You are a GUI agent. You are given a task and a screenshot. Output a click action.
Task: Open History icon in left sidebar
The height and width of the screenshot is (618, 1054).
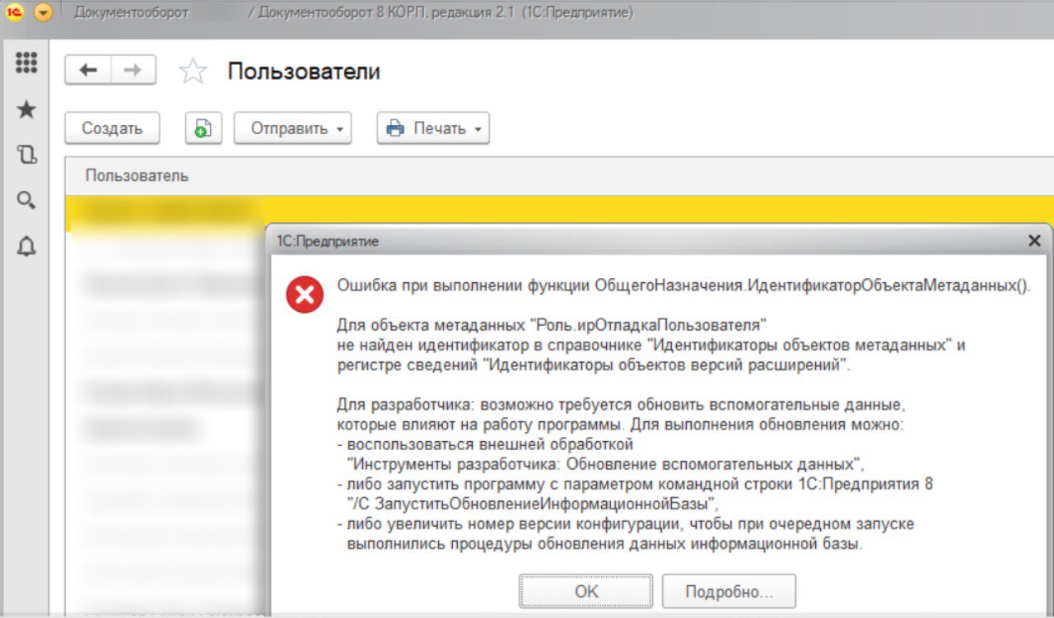26,155
